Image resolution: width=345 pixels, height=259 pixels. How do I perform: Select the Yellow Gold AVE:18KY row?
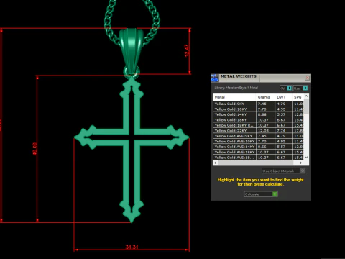[x=258, y=152]
